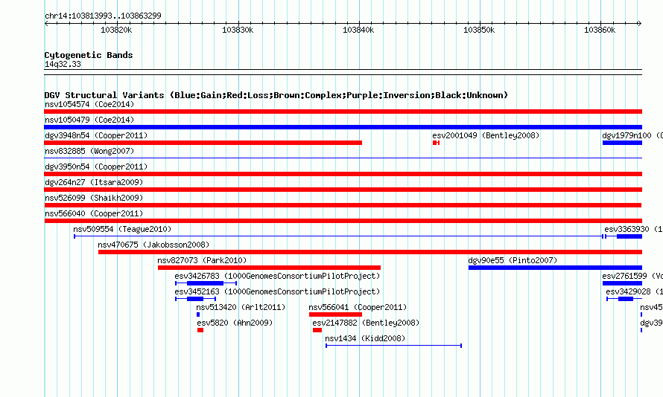Screen dimensions: 663x397
Task: Click the small esv2001049 (Bentley2008) red feature
Action: point(436,143)
